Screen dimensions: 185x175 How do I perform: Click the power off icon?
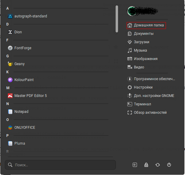(x=169, y=165)
